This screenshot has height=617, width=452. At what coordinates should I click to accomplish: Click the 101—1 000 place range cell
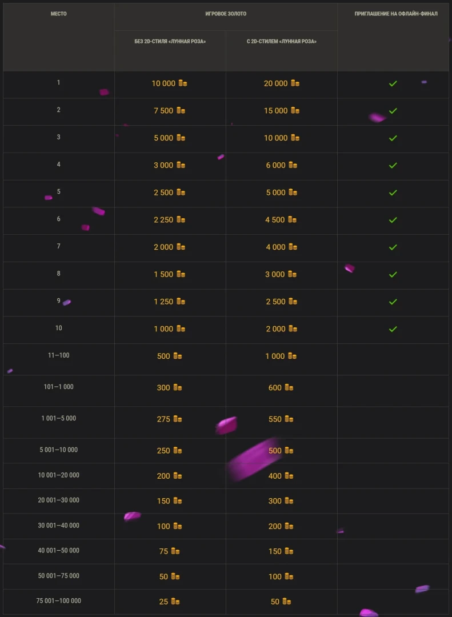[58, 387]
